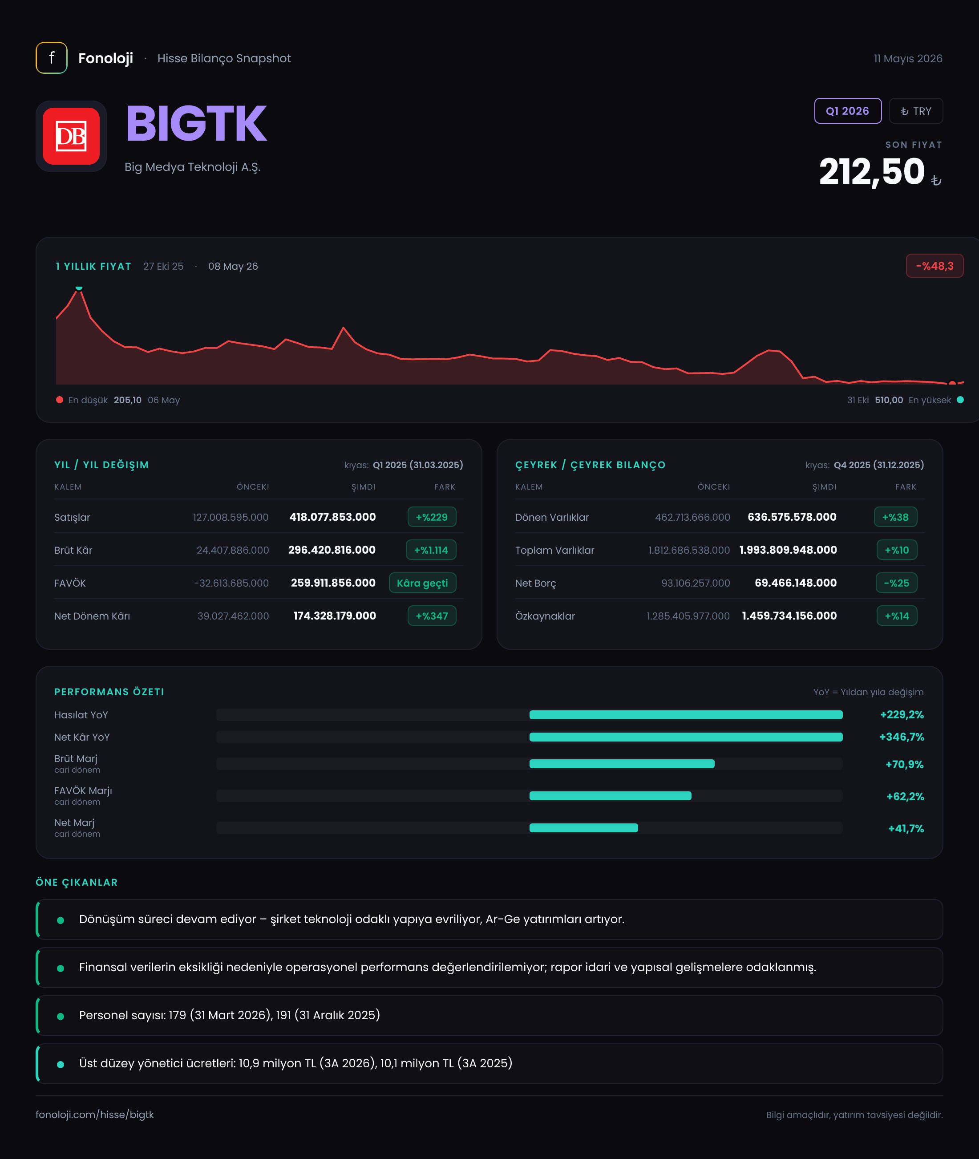979x1159 pixels.
Task: Click the Fonoloji 'f' logo icon
Action: tap(52, 58)
